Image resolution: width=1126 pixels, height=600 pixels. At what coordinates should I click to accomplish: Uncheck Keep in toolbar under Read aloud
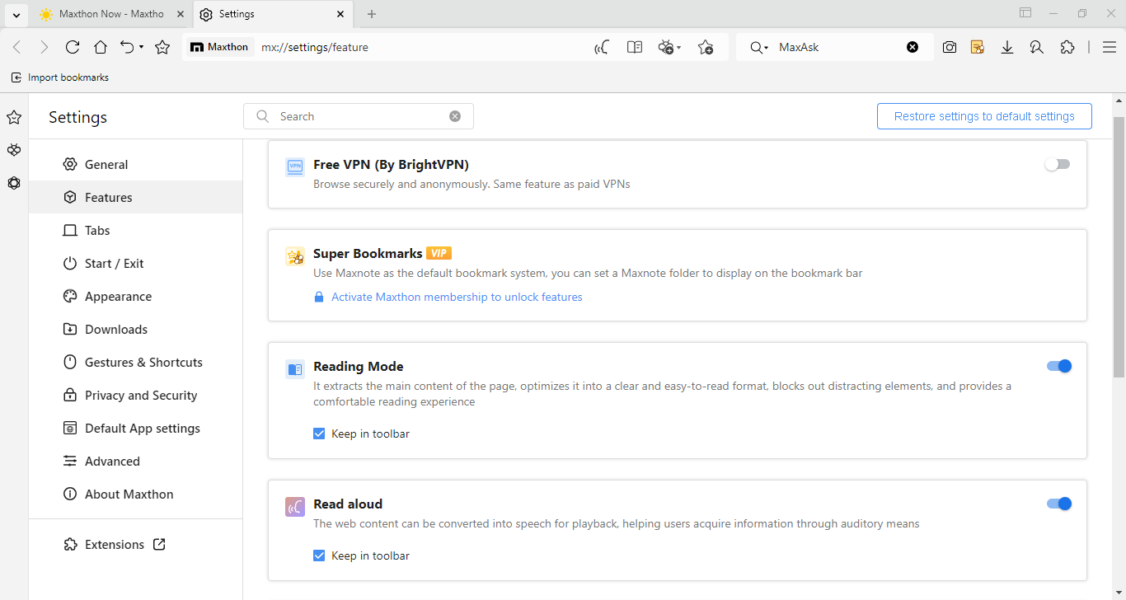tap(319, 555)
